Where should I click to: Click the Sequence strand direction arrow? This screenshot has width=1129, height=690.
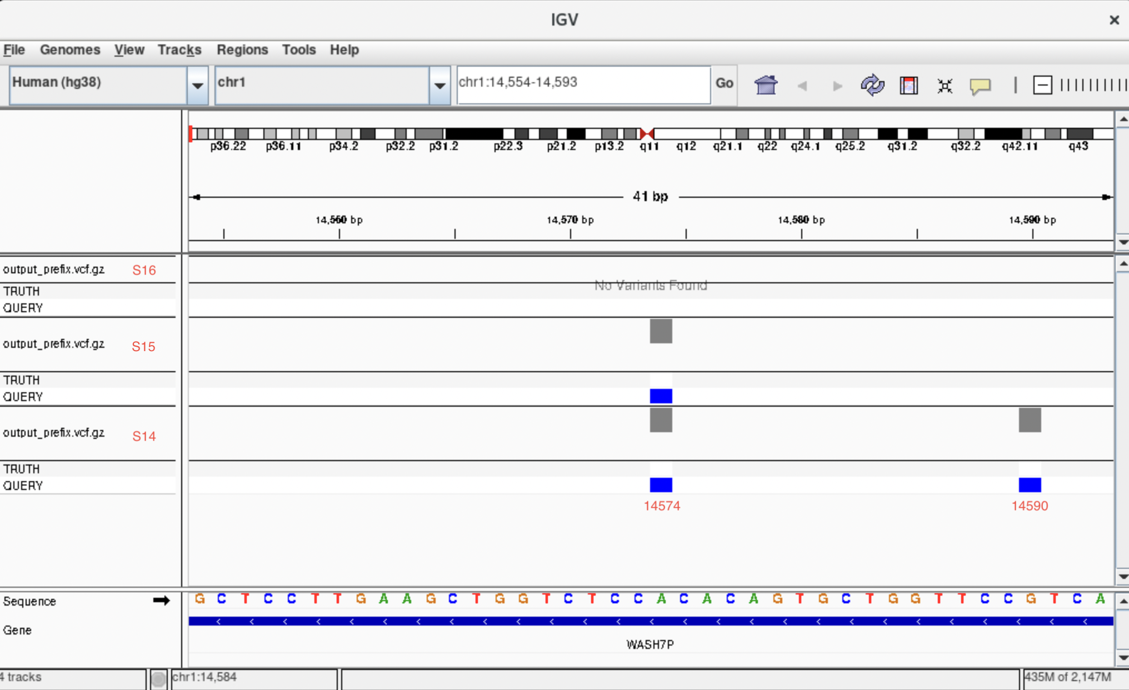161,600
